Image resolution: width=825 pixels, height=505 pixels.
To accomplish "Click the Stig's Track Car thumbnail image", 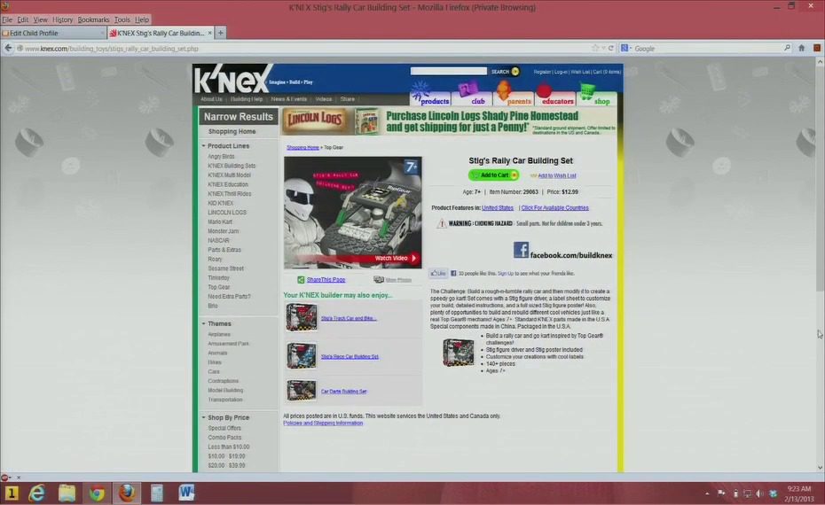I will 302,317.
